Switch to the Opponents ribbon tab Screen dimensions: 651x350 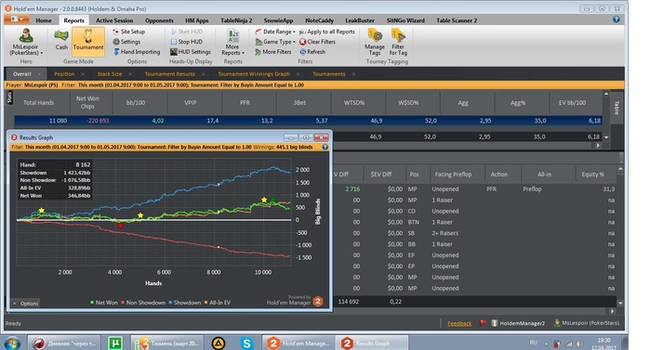tap(159, 20)
